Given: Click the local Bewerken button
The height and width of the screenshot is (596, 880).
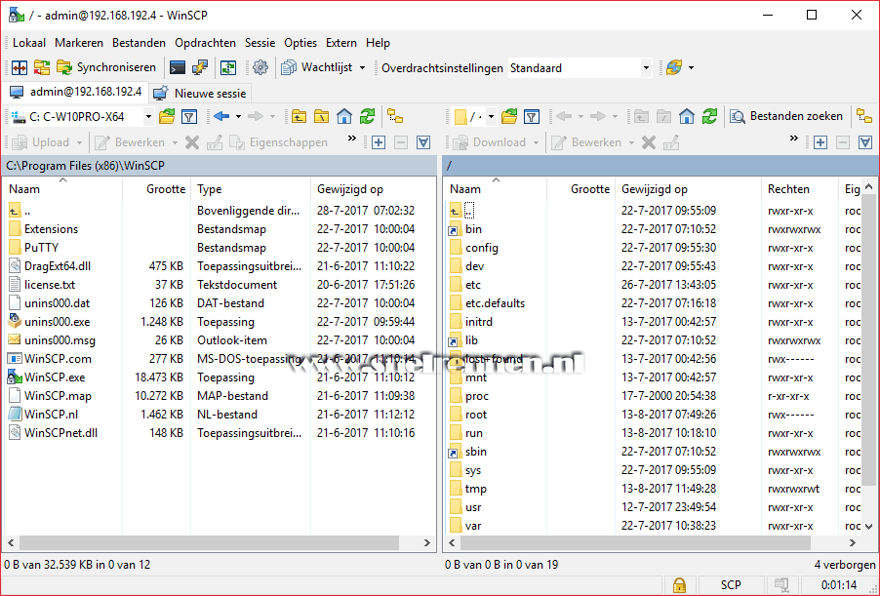Looking at the screenshot, I should (130, 142).
